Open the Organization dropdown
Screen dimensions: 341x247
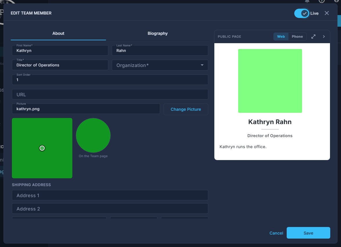coord(160,65)
